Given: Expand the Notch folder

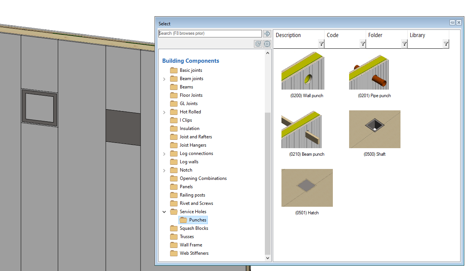Looking at the screenshot, I should point(164,170).
